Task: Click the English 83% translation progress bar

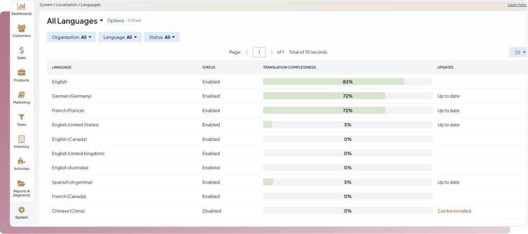Action: (x=348, y=81)
